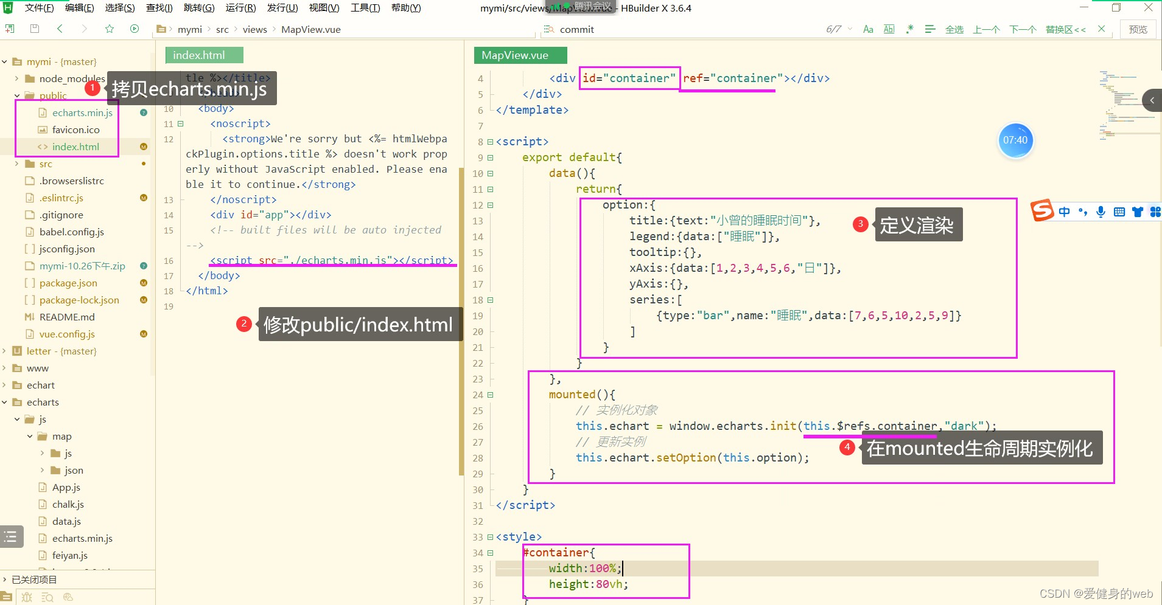Open README.md in project tree
Viewport: 1162px width, 605px height.
pos(67,317)
